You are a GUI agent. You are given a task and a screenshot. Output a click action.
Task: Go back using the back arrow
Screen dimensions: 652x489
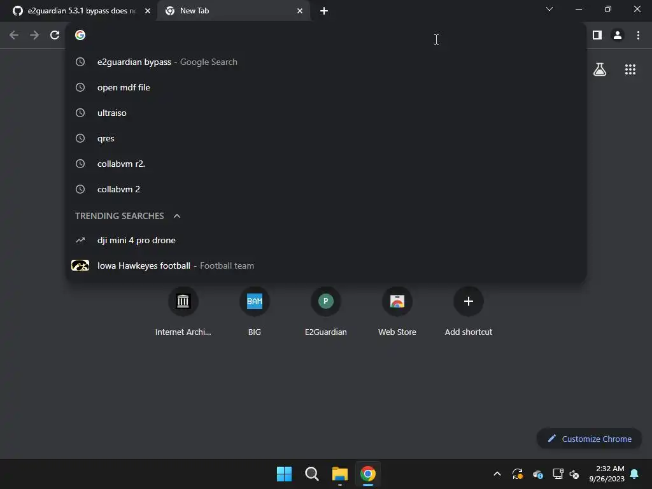tap(14, 36)
